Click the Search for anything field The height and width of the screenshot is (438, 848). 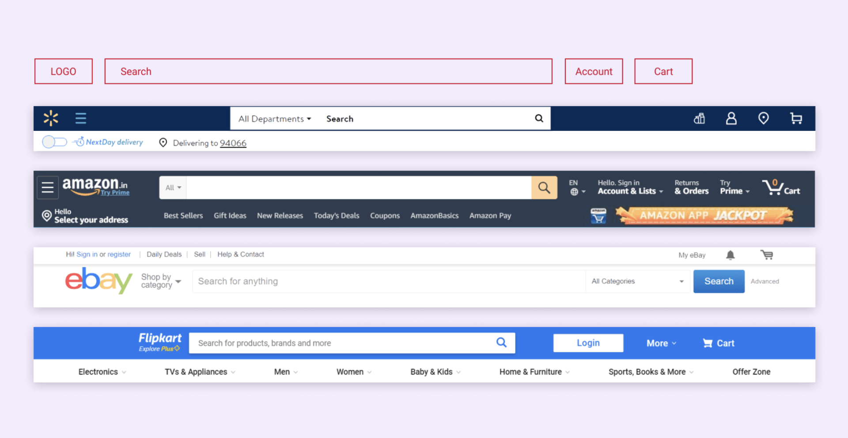pos(389,281)
